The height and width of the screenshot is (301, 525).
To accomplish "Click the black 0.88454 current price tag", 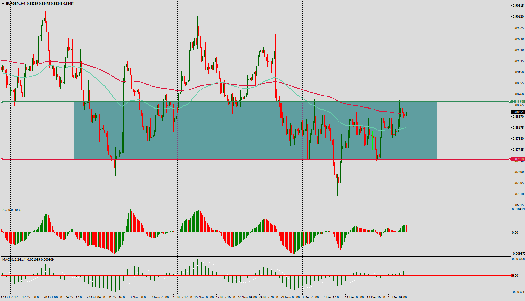I will 518,112.
